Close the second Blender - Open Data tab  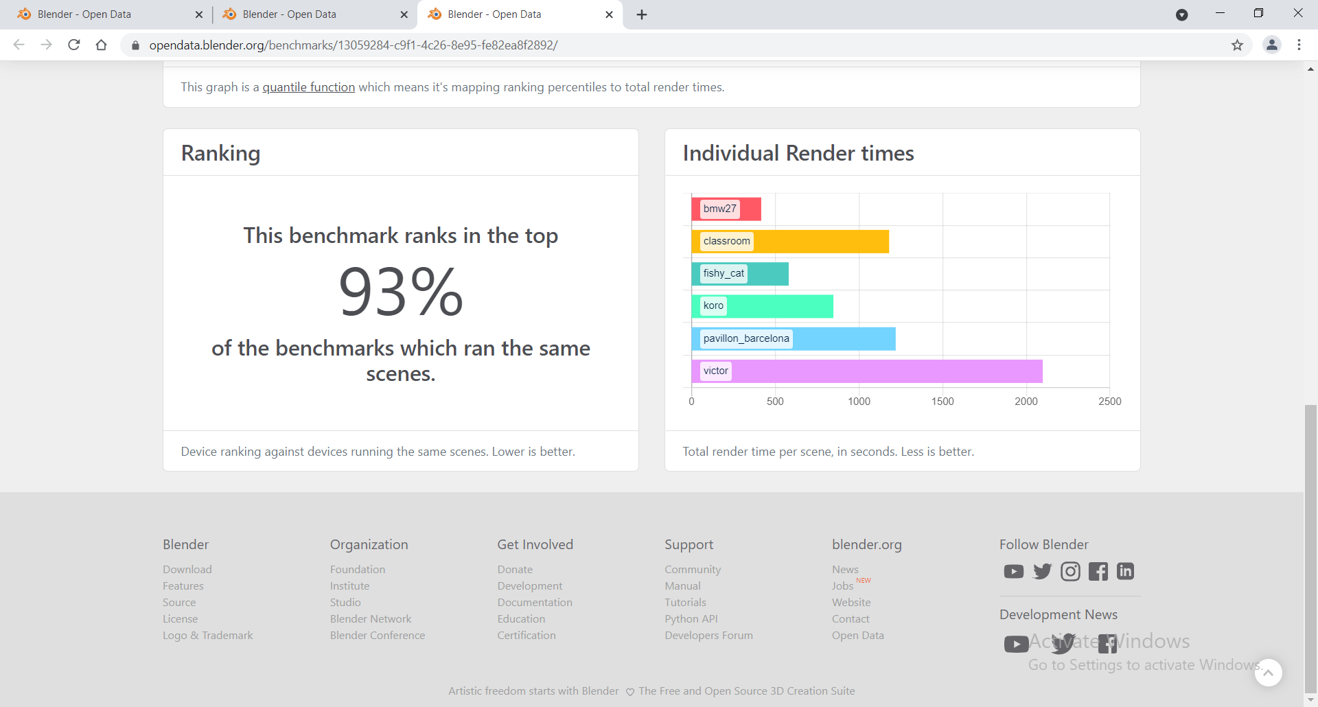404,14
